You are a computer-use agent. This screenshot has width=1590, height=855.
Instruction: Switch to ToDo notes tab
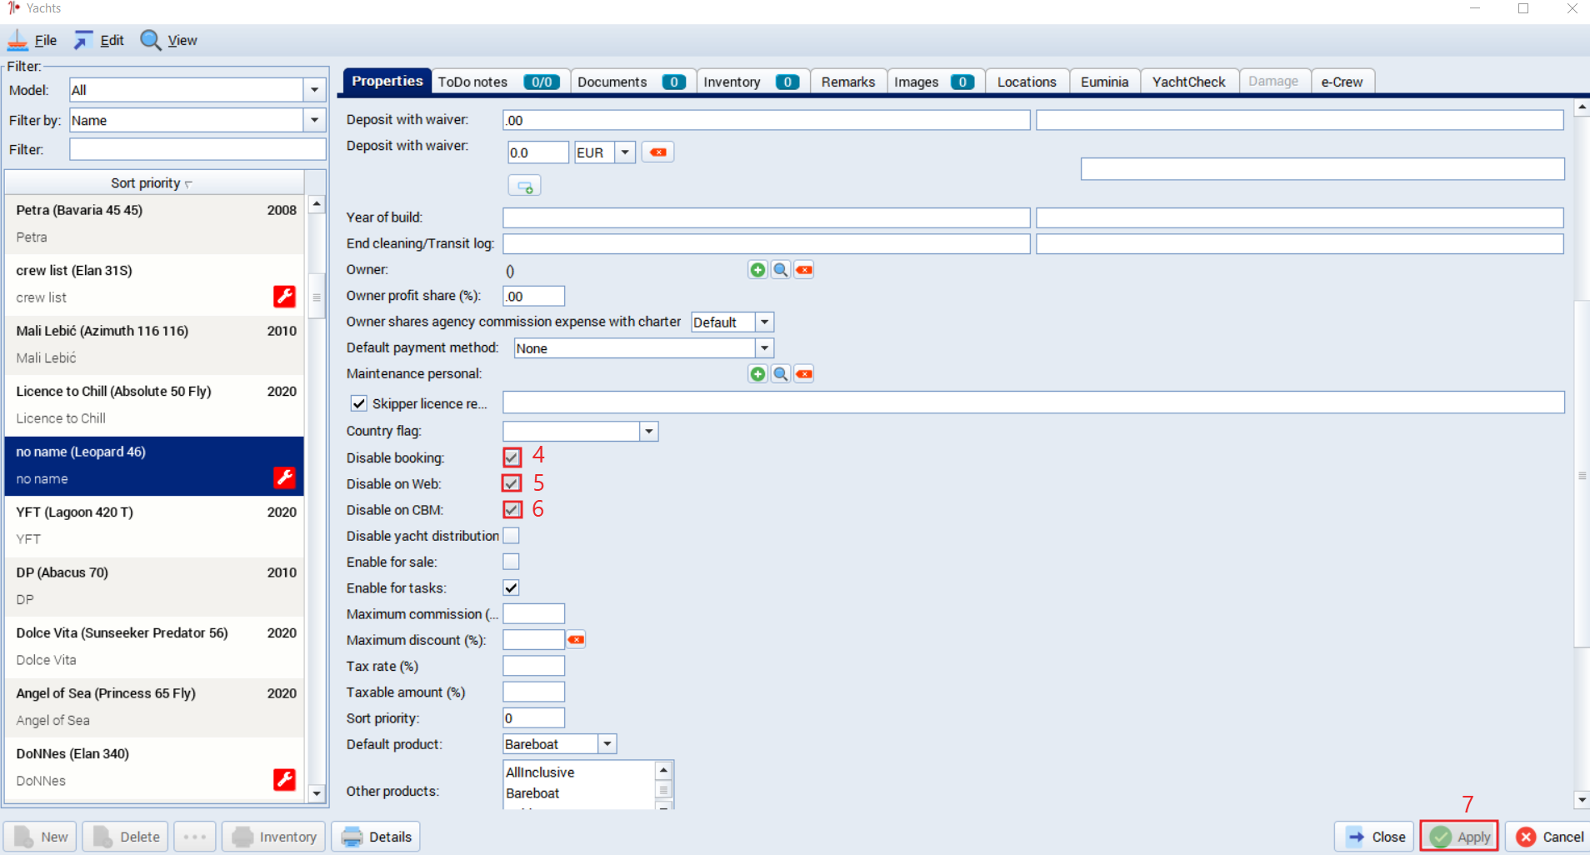[501, 82]
